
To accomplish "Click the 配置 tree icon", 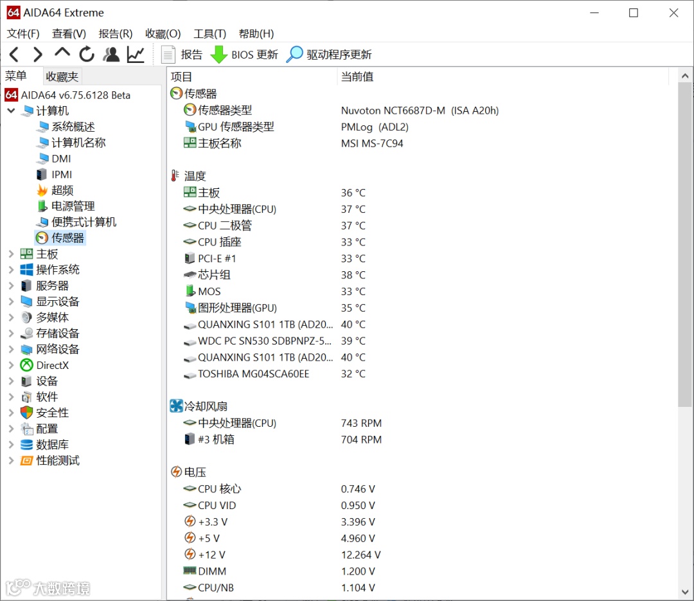I will pyautogui.click(x=26, y=429).
